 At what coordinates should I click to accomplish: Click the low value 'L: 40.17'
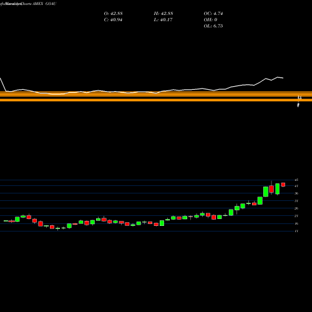163,20
